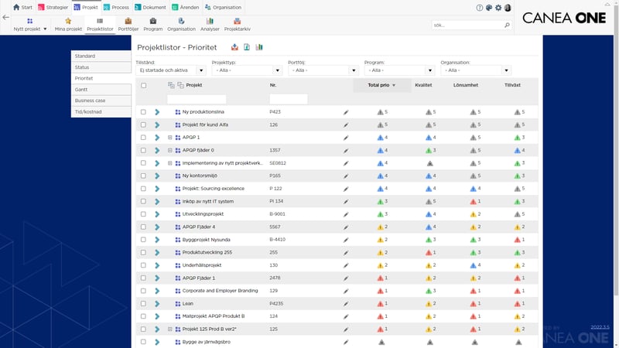
Task: Click the chart icon beside the list title
Action: [x=259, y=47]
